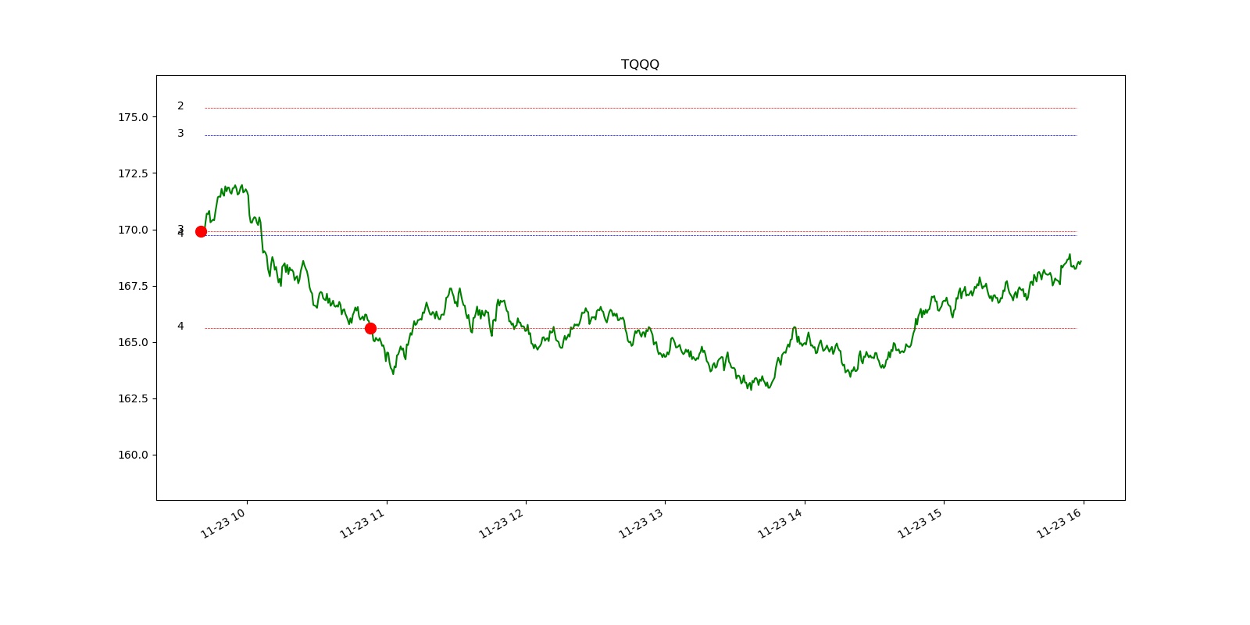Click the topmost red dashed level line
Image resolution: width=1250 pixels, height=625 pixels.
641,108
